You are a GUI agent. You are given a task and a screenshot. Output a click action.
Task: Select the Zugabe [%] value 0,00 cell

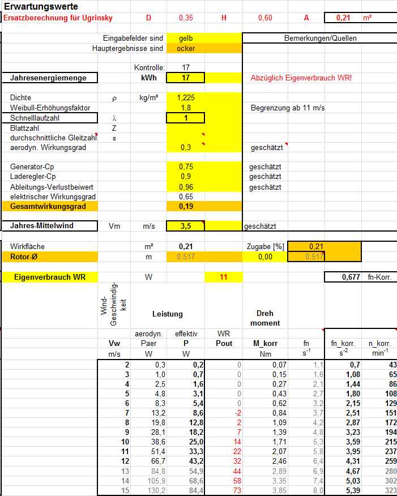[265, 256]
